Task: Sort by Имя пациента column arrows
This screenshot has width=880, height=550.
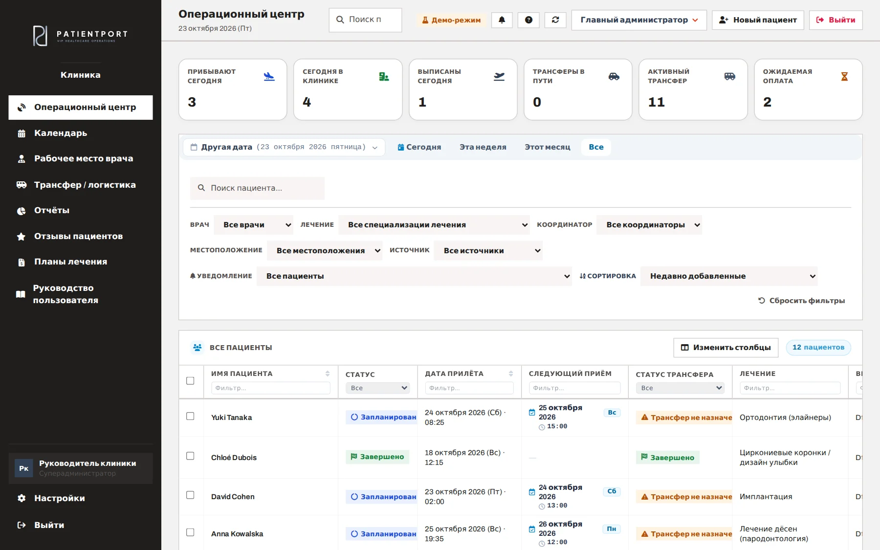Action: pos(328,374)
